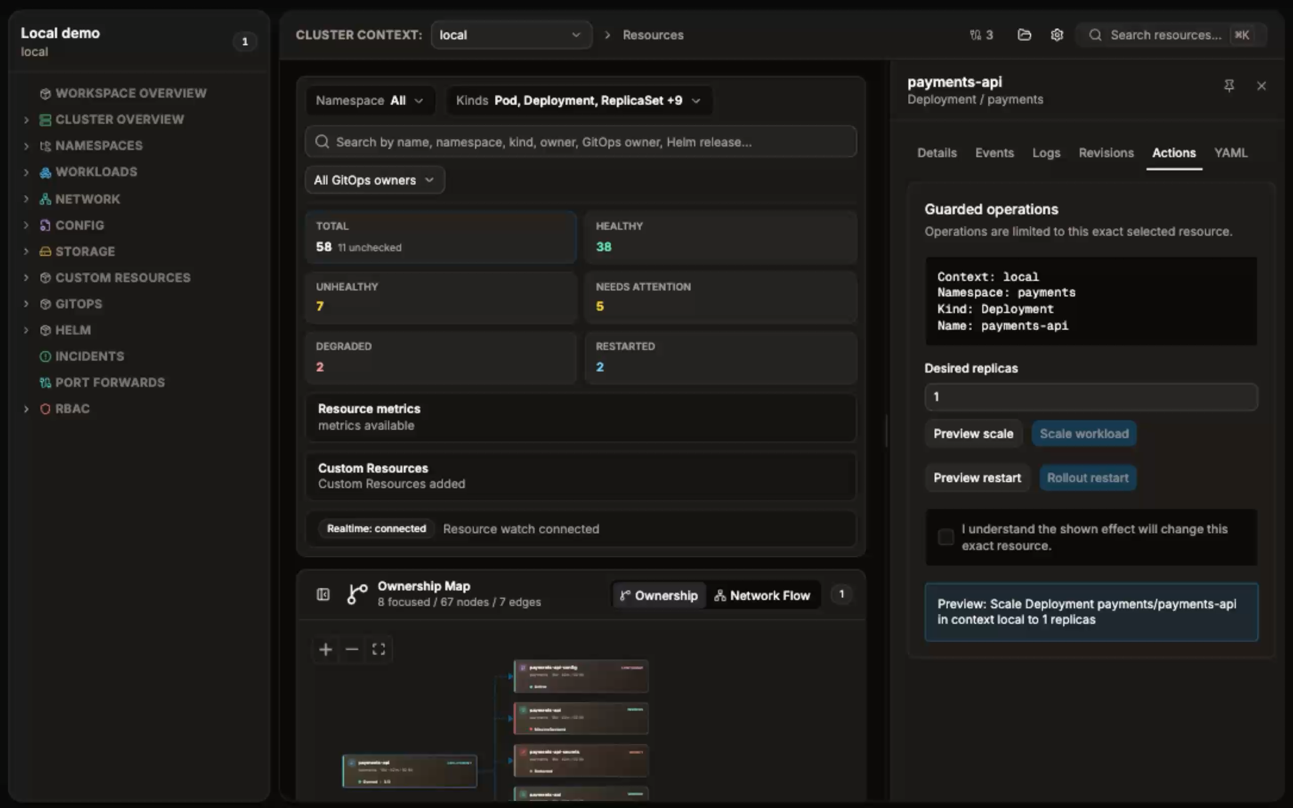This screenshot has width=1293, height=808.
Task: Expand the RBAC tree item
Action: pyautogui.click(x=26, y=409)
